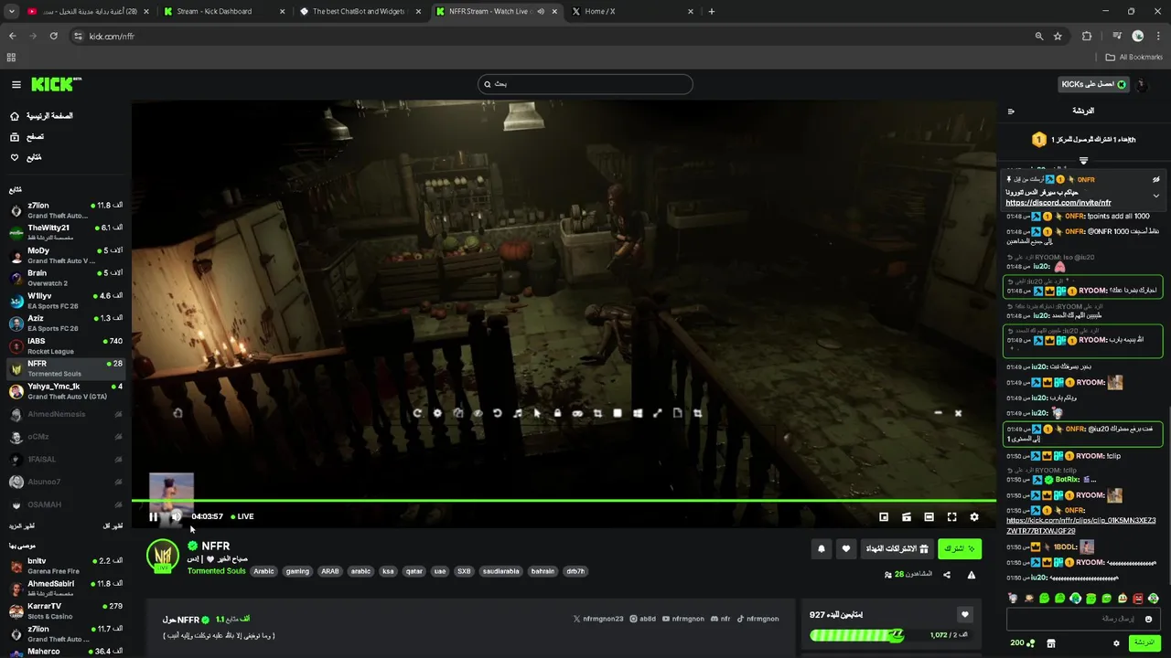Click the 'Show more' sidebar expander

click(22, 526)
